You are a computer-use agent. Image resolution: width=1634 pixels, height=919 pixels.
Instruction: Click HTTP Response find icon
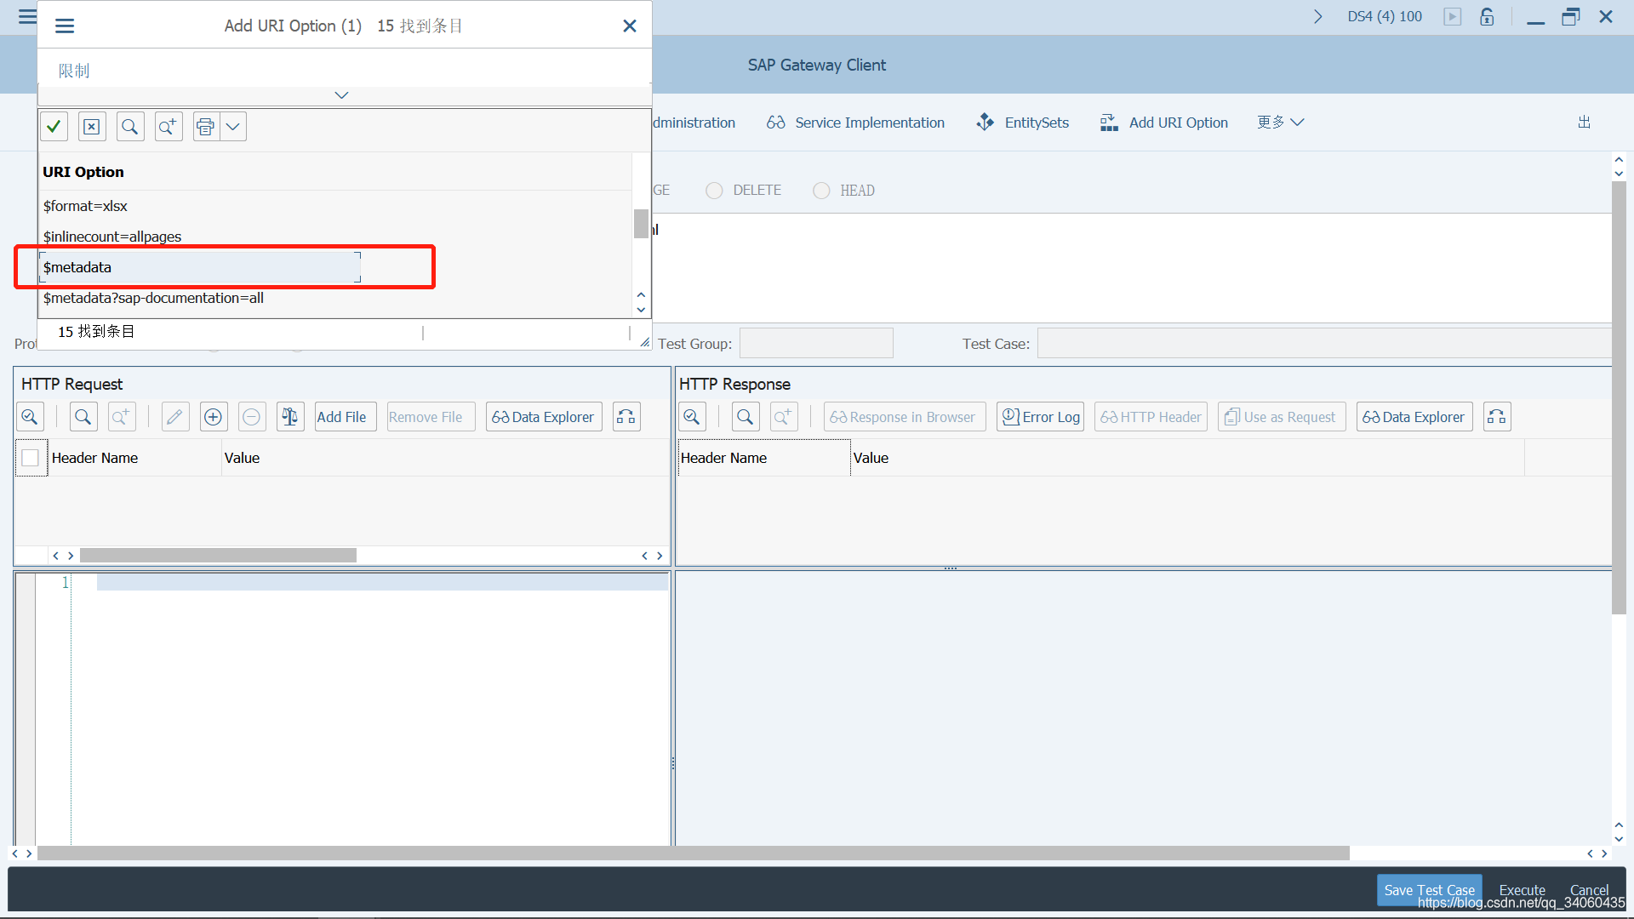coord(746,417)
